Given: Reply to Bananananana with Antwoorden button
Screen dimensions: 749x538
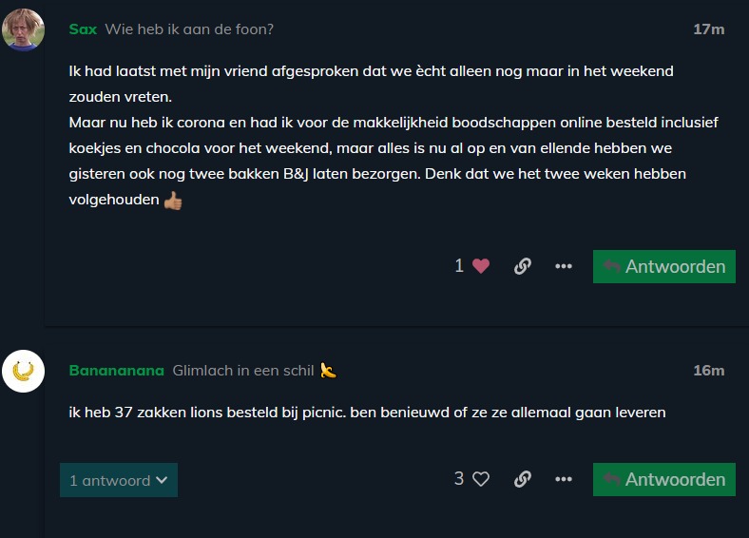Looking at the screenshot, I should tap(664, 480).
